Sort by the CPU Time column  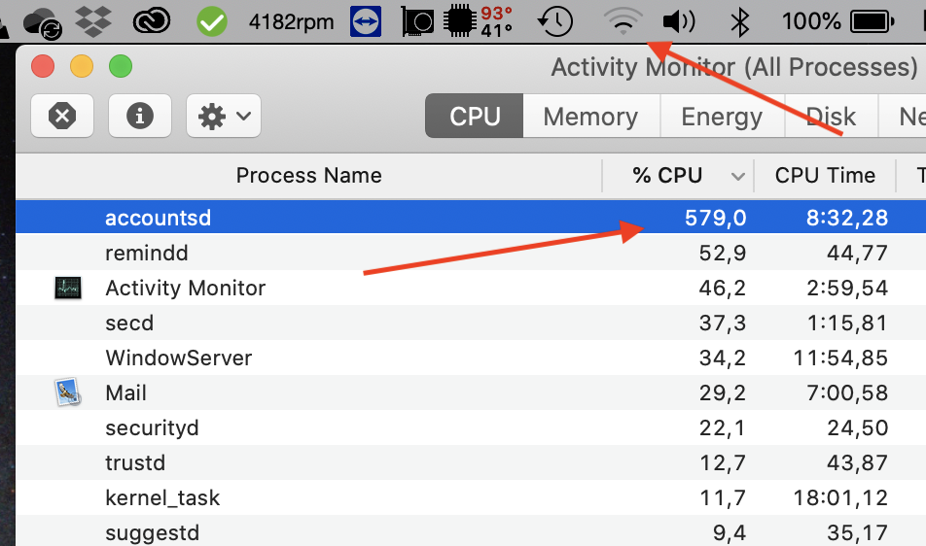[x=825, y=176]
